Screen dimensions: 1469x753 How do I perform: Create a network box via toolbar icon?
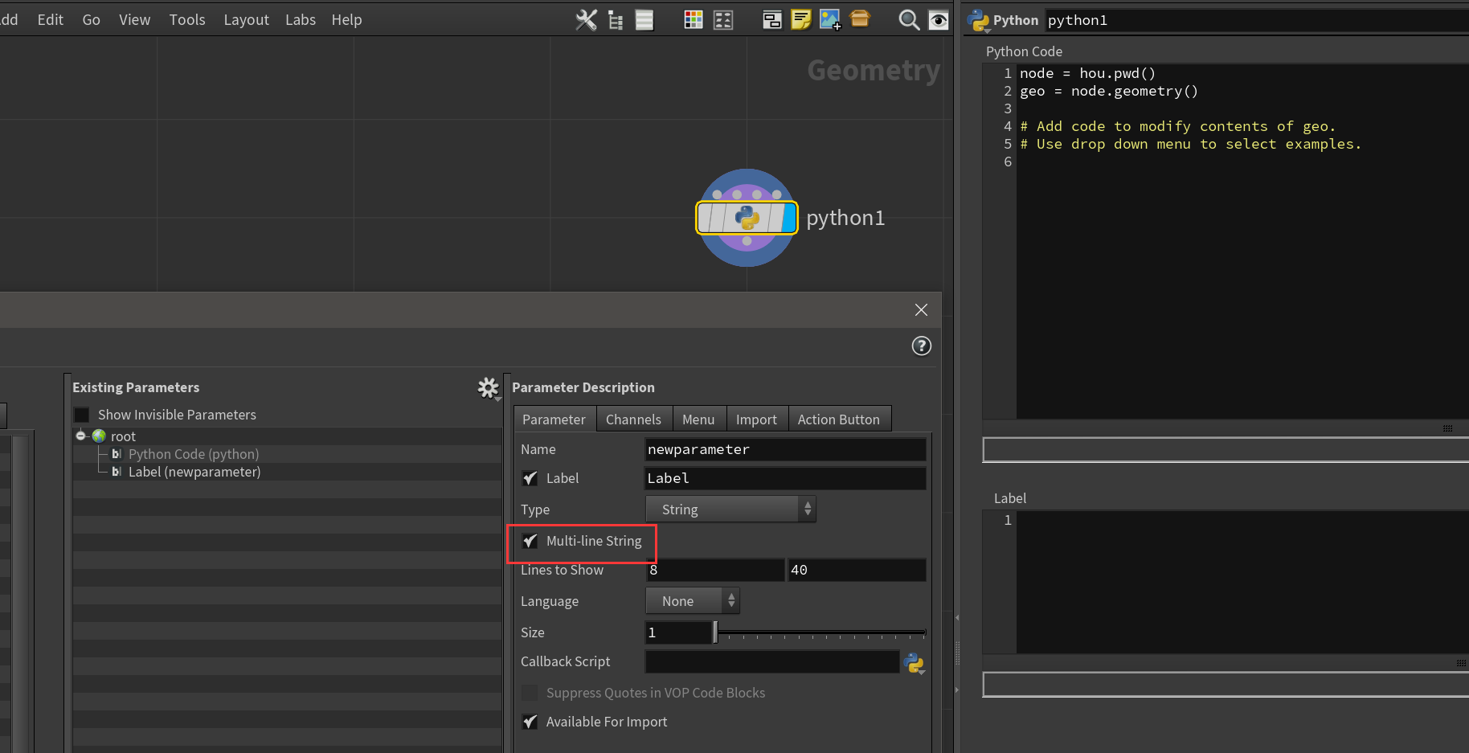click(860, 18)
